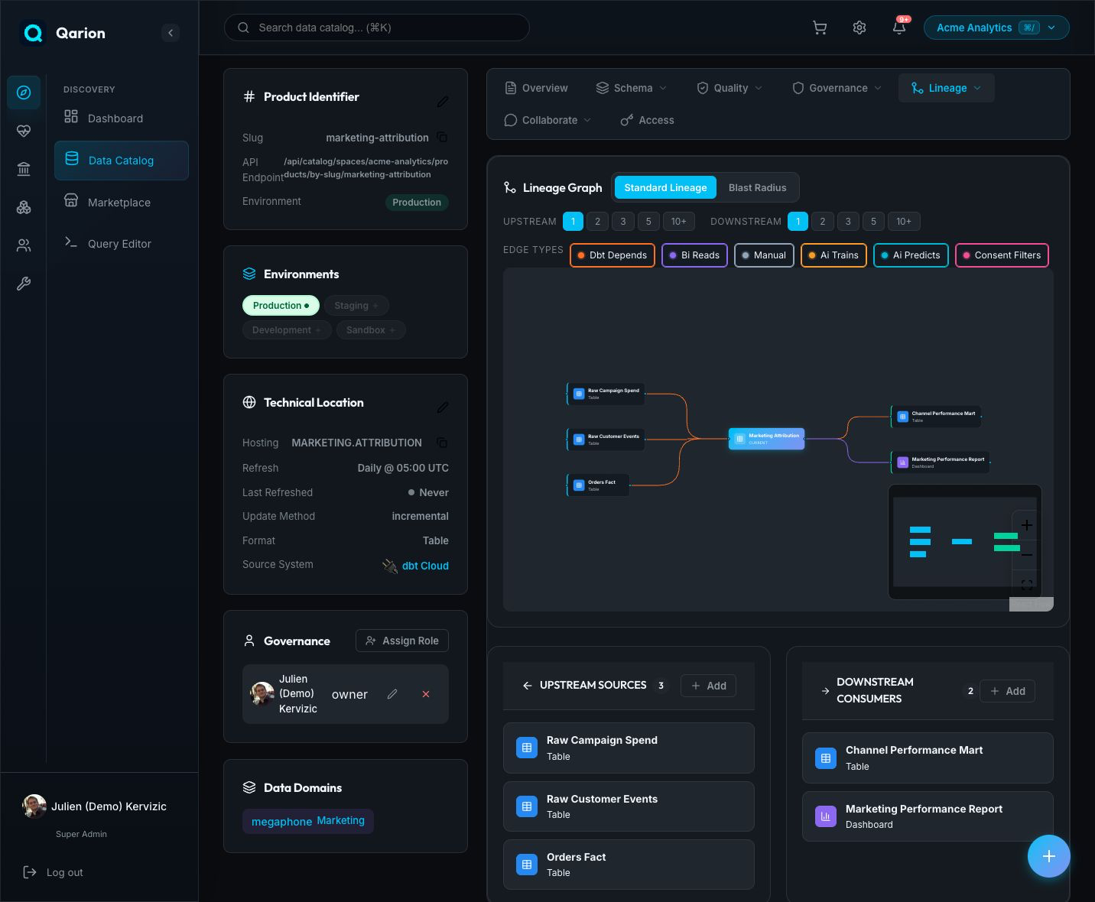Open dbt Cloud source system link

(425, 566)
